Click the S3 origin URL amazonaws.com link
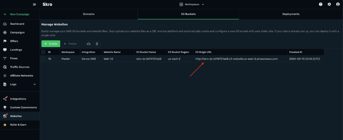 coord(236,59)
